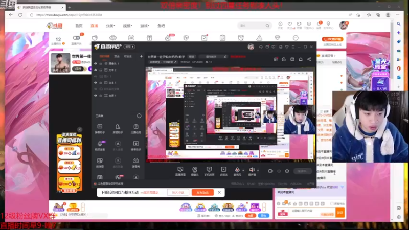Toggle visibility of 文本 1 source
This screenshot has height=230, width=409.
[96, 83]
